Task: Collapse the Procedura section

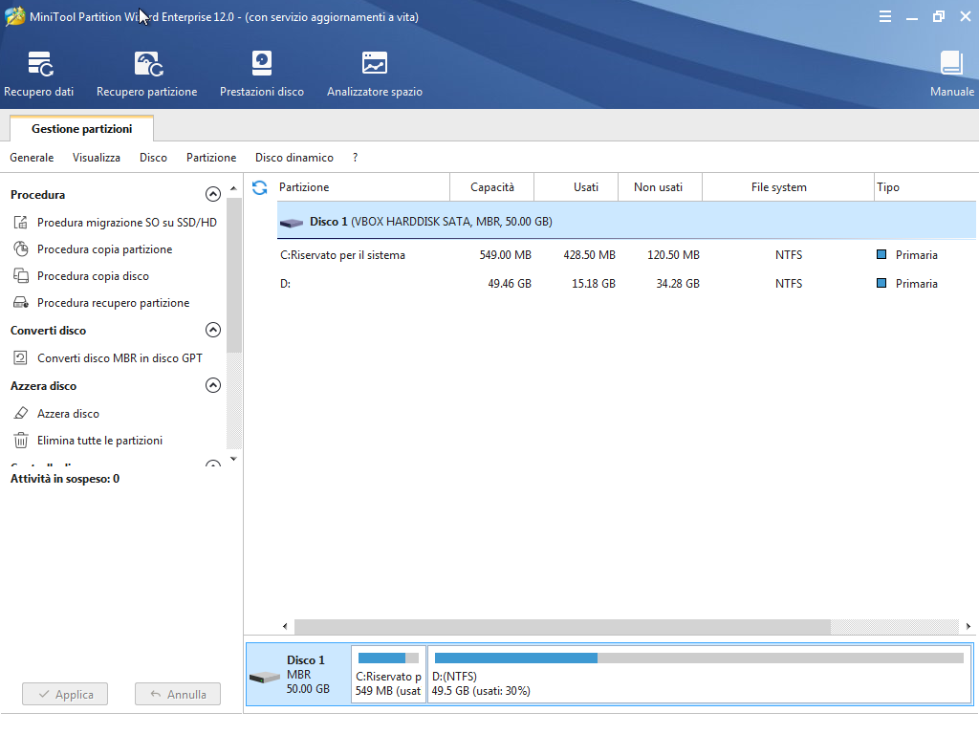Action: pos(213,194)
